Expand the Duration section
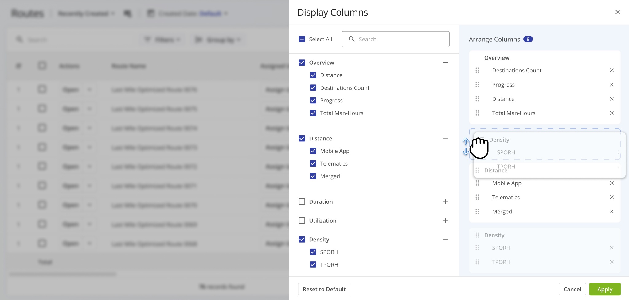Image resolution: width=629 pixels, height=300 pixels. (446, 202)
